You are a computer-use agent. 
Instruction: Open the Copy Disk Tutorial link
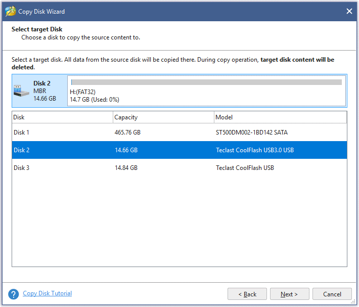[x=47, y=293]
